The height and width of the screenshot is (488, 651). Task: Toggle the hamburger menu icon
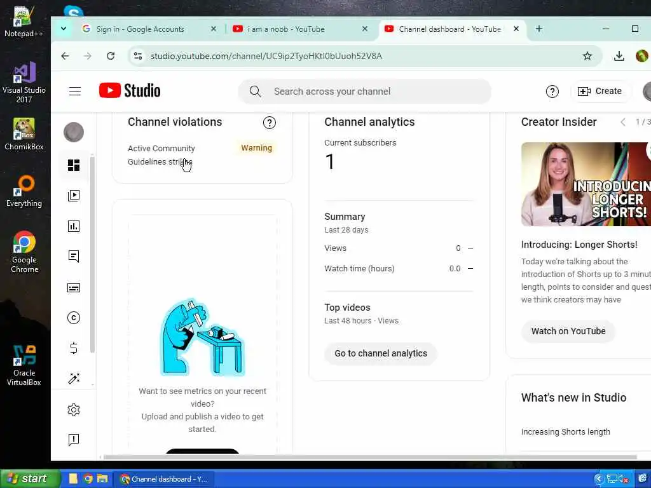(75, 91)
